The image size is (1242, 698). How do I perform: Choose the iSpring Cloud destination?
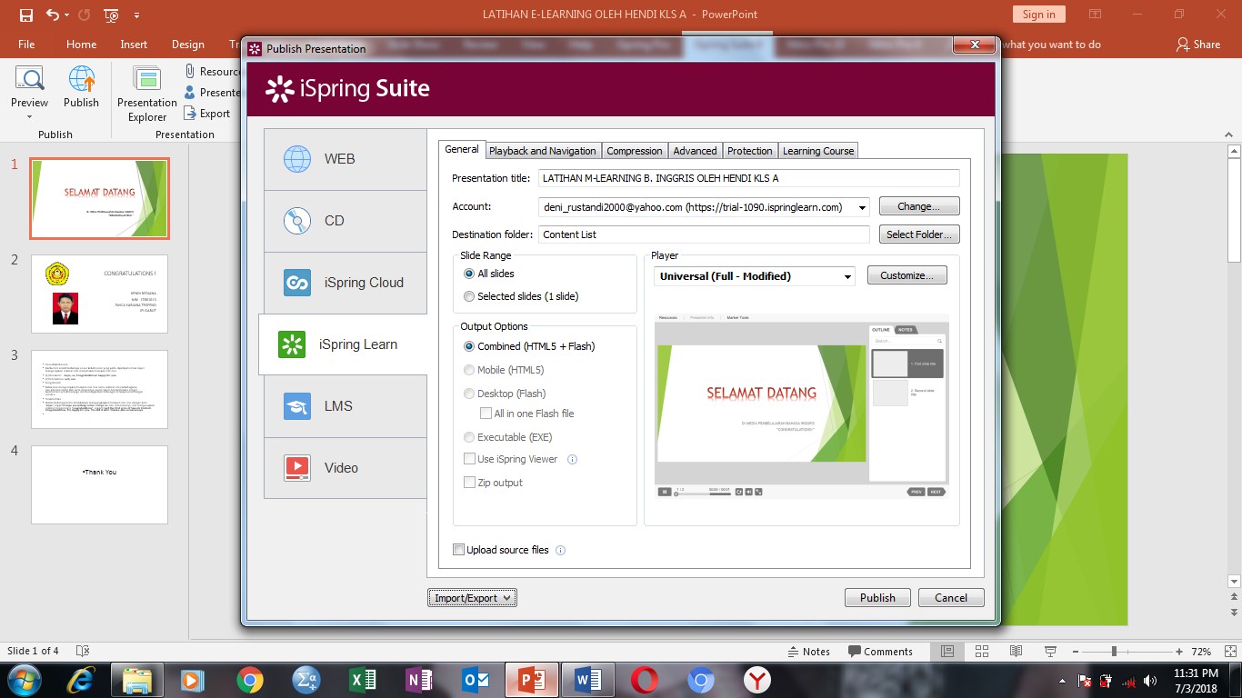click(346, 283)
